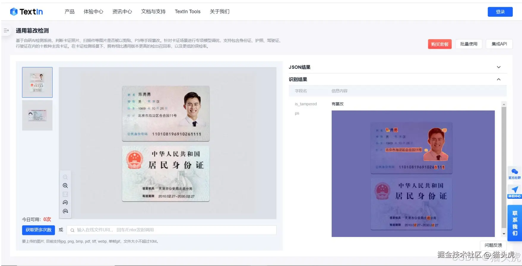The width and height of the screenshot is (522, 266).
Task: Click the TextIn logo
Action: pyautogui.click(x=26, y=12)
